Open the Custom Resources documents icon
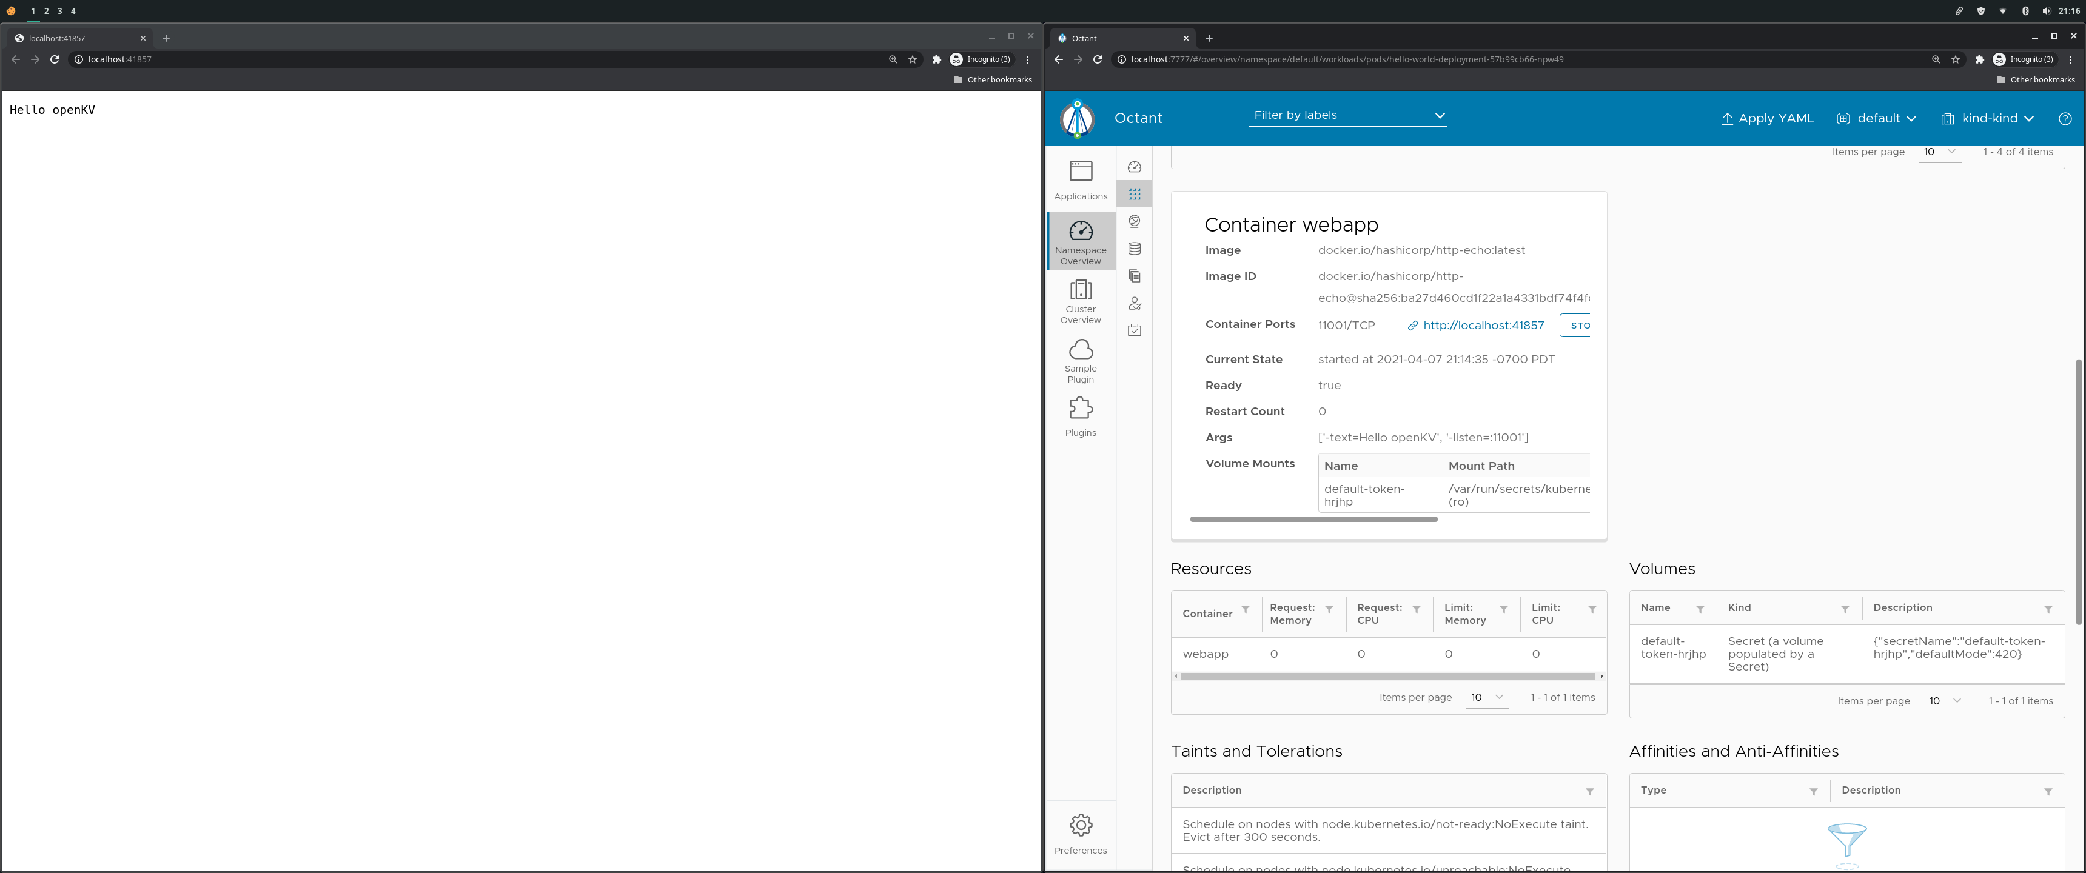This screenshot has height=873, width=2086. click(x=1134, y=276)
